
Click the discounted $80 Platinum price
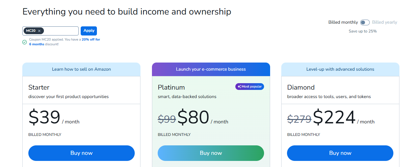pyautogui.click(x=193, y=117)
